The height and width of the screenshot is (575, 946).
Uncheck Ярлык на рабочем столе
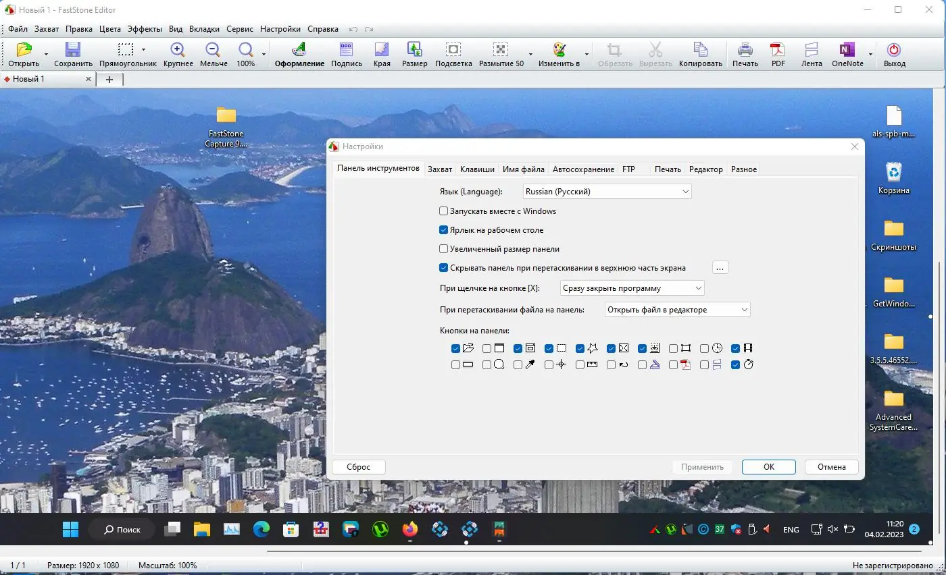click(x=444, y=230)
